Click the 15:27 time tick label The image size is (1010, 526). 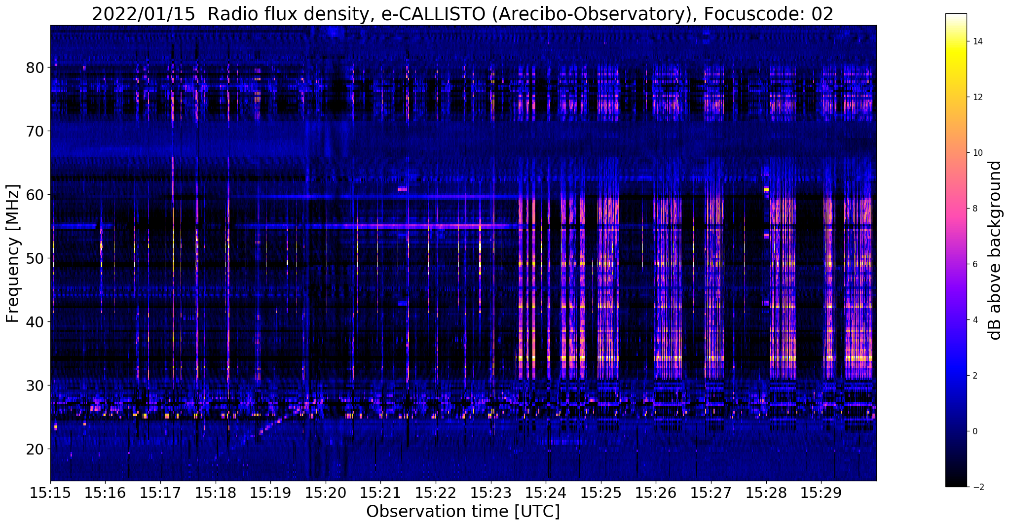711,493
